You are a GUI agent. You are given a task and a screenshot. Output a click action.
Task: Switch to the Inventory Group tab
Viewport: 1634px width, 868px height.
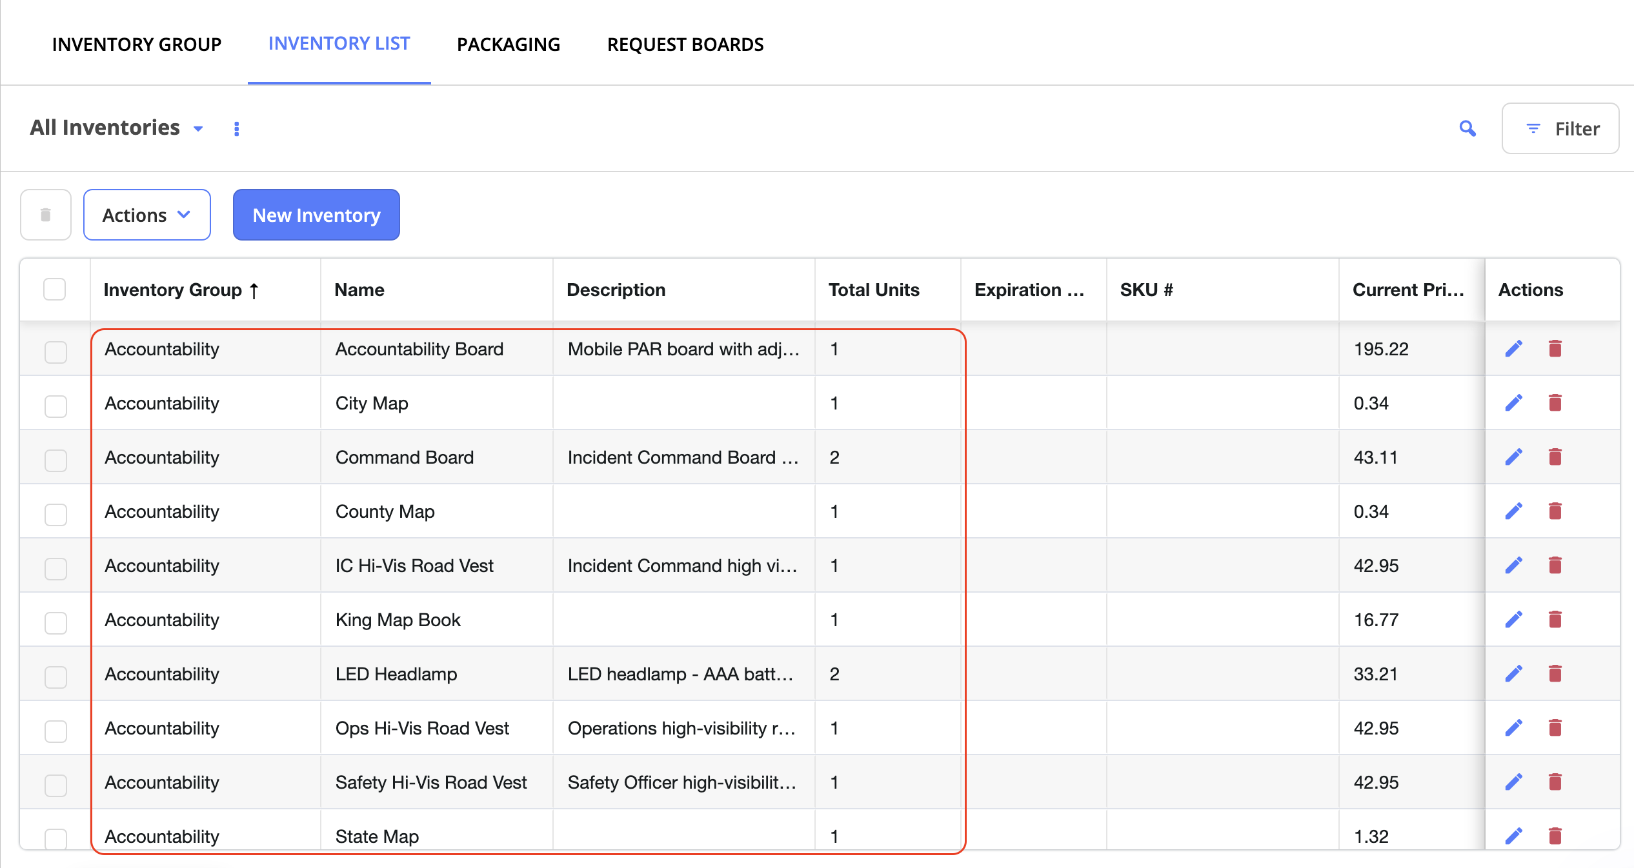pos(137,44)
